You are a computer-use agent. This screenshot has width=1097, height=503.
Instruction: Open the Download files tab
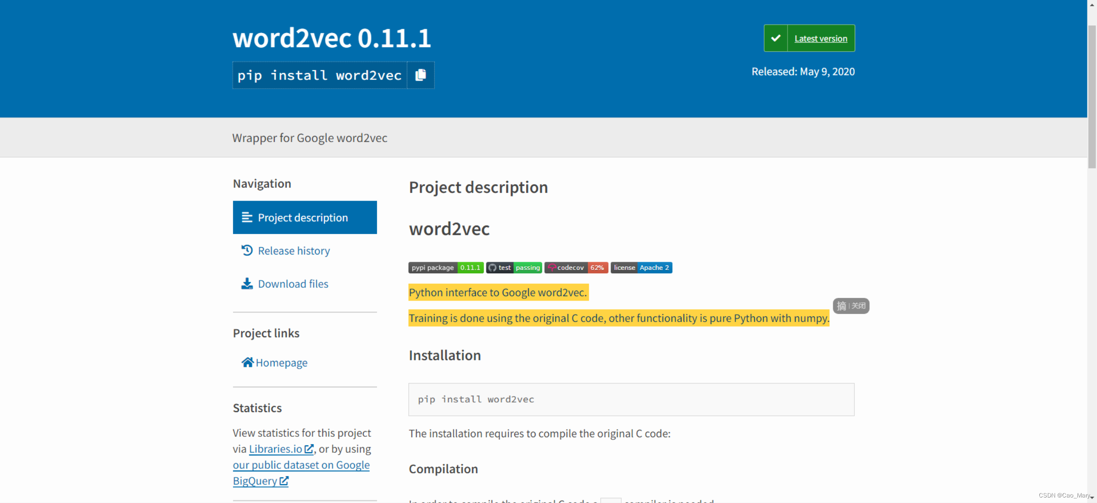pos(293,284)
